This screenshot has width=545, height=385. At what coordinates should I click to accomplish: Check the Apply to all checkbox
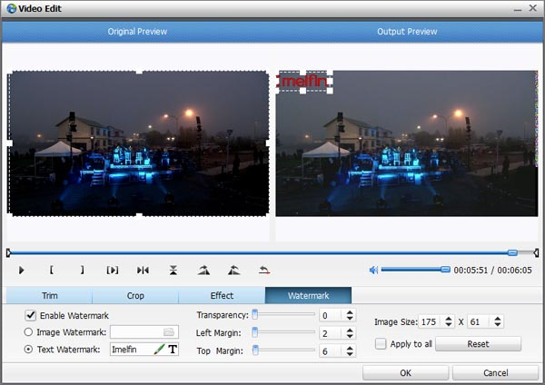381,344
